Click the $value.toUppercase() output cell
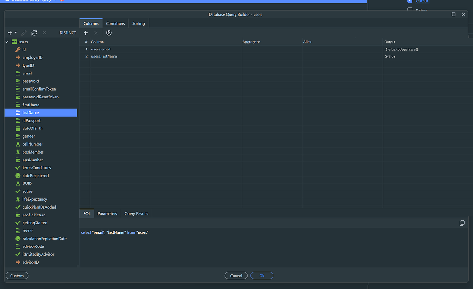Screen dimensions: 473x289 [x=401, y=49]
